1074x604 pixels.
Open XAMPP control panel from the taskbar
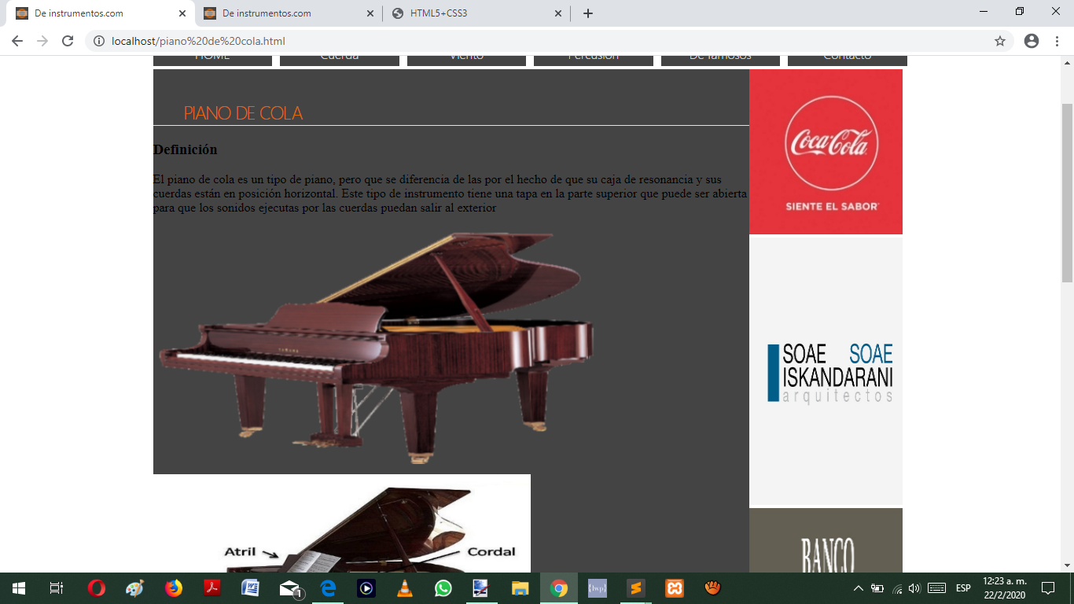coord(675,588)
